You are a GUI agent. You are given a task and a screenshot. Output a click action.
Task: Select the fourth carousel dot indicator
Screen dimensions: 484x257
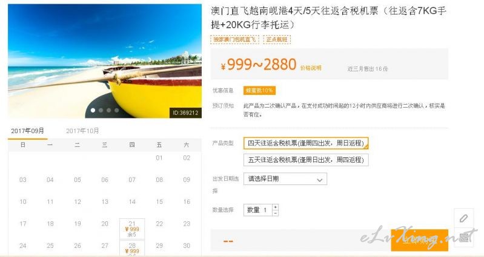pyautogui.click(x=116, y=110)
